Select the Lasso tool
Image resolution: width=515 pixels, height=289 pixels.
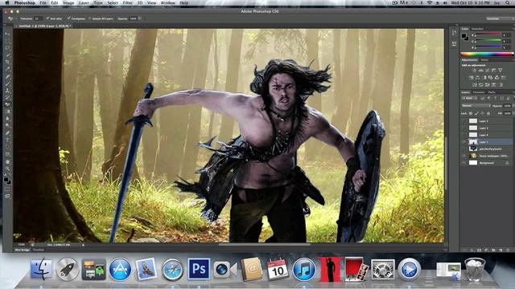click(x=7, y=48)
